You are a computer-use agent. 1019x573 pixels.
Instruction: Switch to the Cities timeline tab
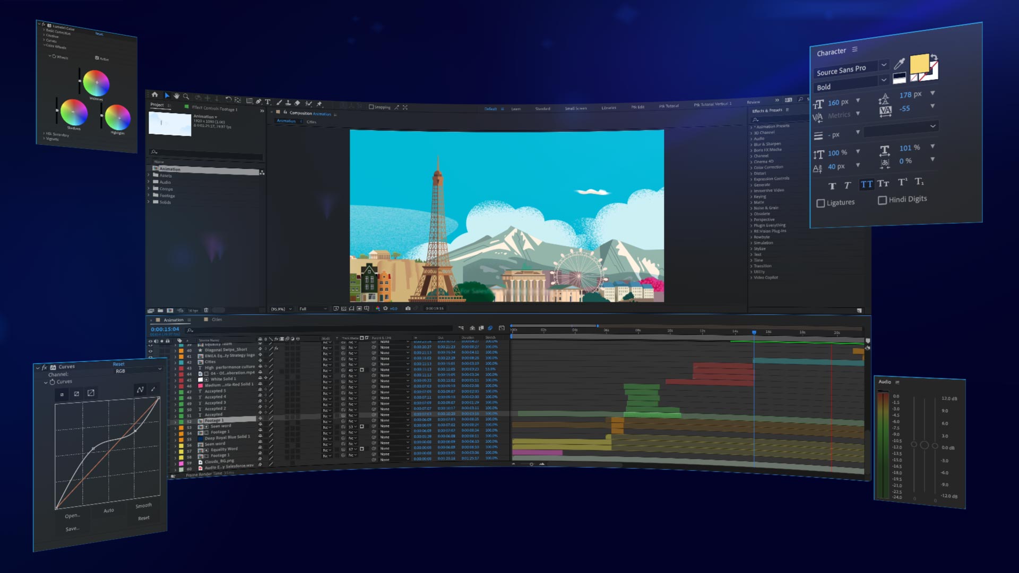tap(217, 319)
